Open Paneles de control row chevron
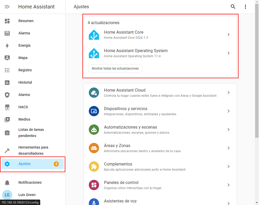259x205 pixels. (229, 185)
